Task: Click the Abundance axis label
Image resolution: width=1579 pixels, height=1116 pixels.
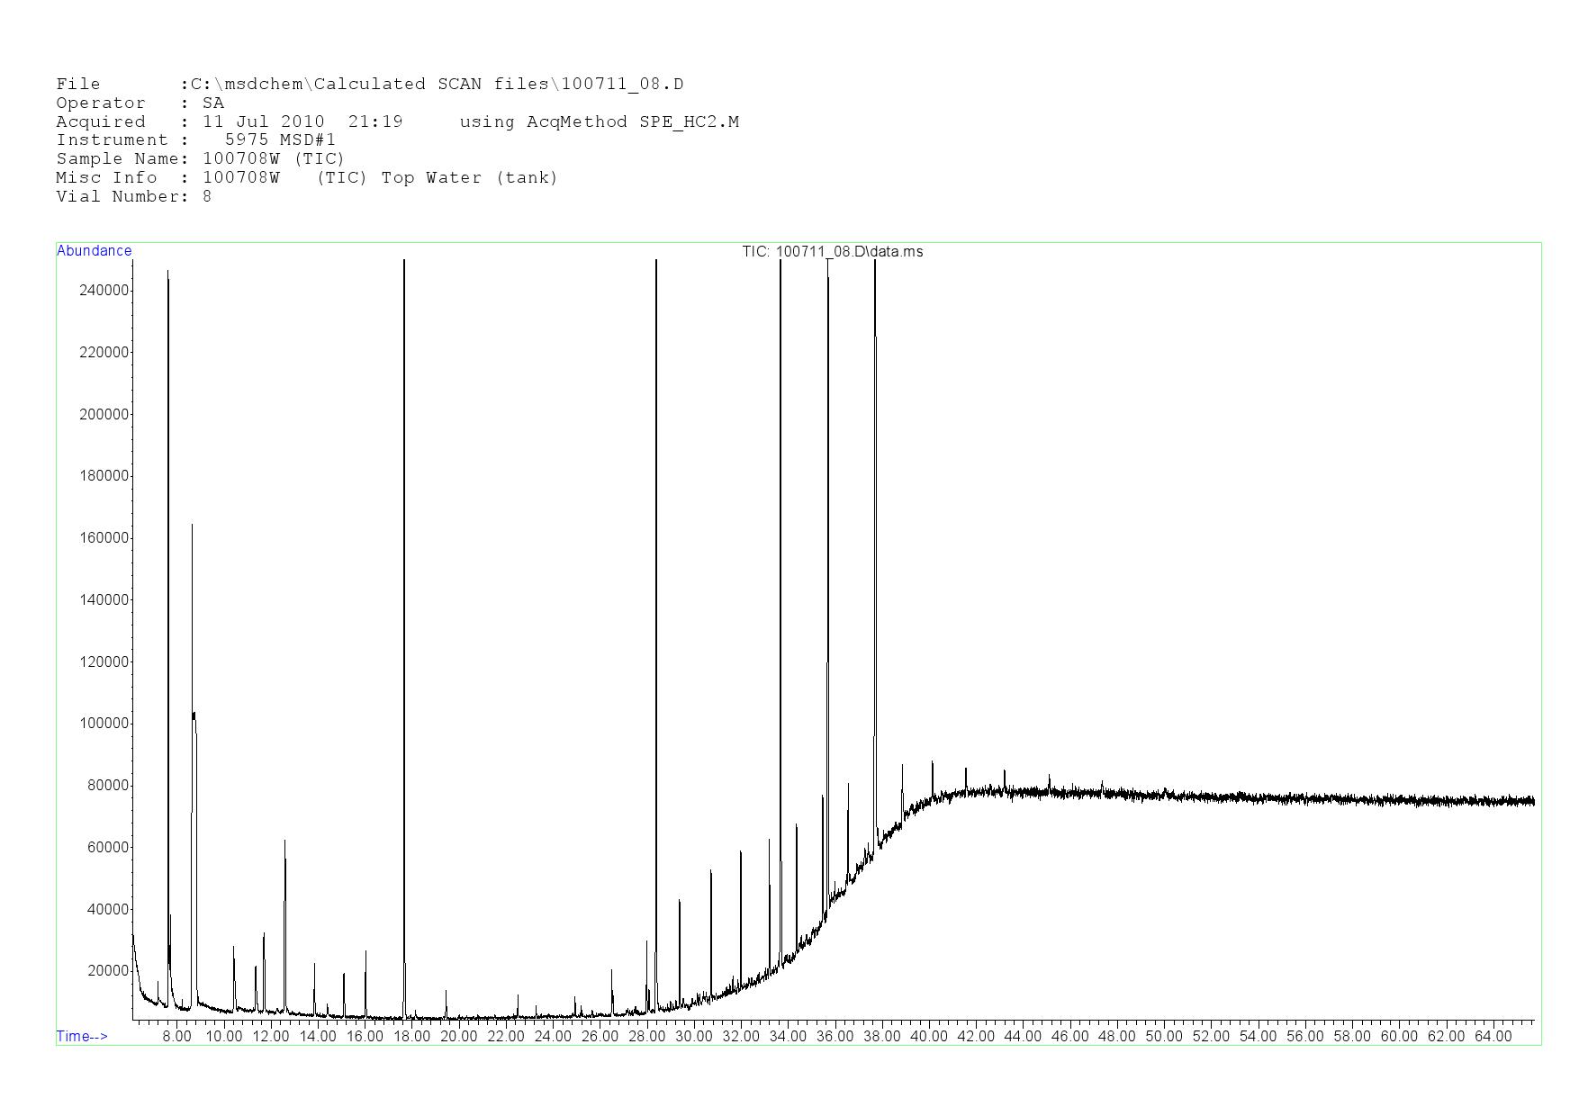Action: click(94, 251)
